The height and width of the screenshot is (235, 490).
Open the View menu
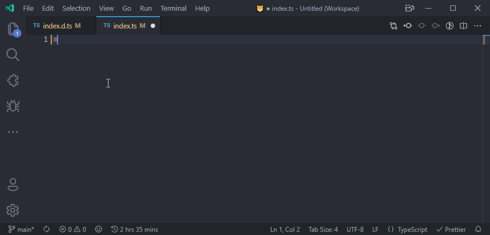(106, 9)
